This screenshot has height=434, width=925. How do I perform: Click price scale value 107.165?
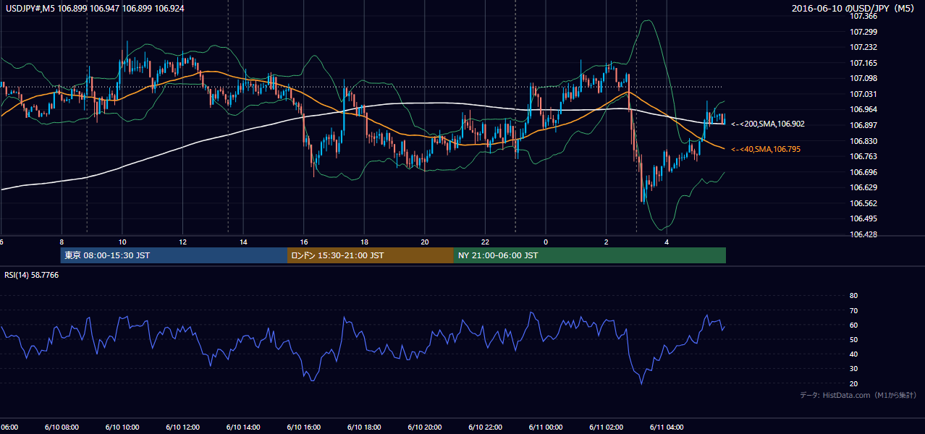point(864,63)
